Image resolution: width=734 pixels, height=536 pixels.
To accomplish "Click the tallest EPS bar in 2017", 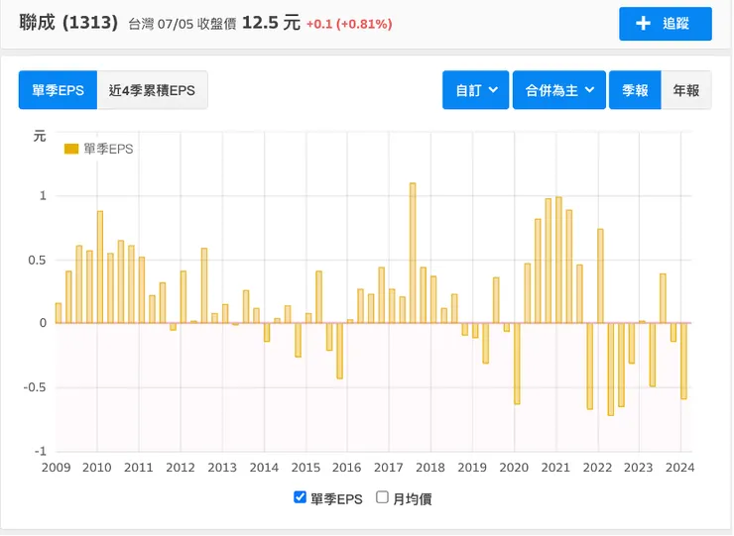I will coord(413,253).
